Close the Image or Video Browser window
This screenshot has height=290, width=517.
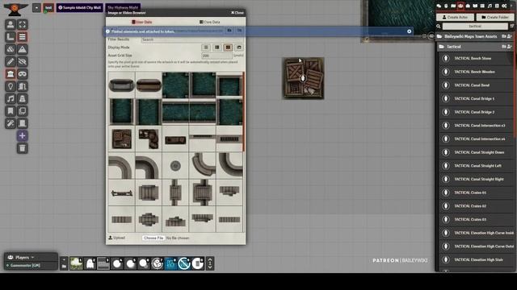237,13
